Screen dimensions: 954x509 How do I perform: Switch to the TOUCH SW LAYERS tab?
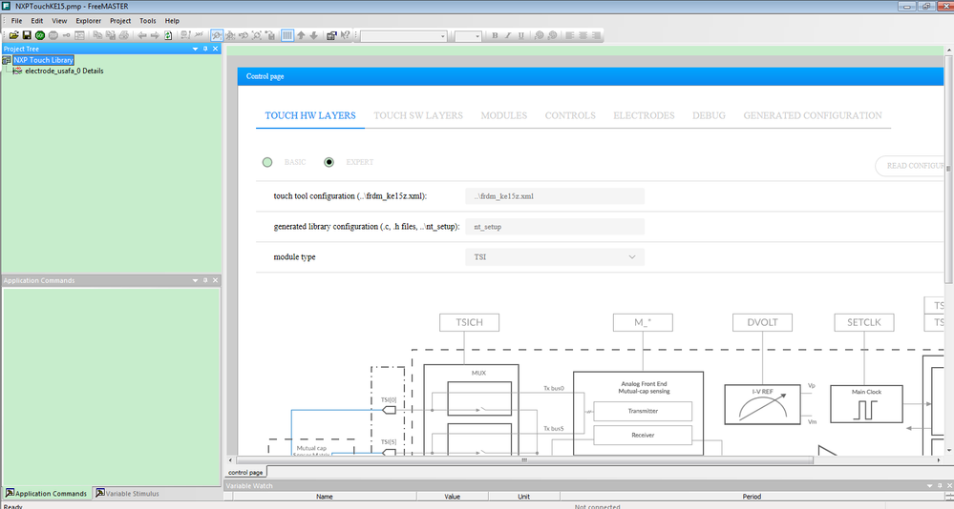point(418,115)
